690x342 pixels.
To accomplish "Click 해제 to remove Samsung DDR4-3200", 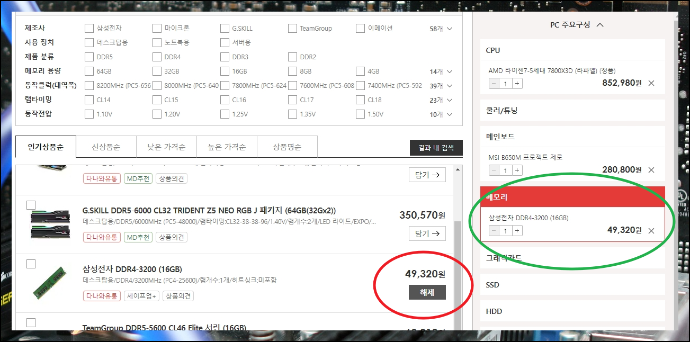I will pyautogui.click(x=427, y=292).
